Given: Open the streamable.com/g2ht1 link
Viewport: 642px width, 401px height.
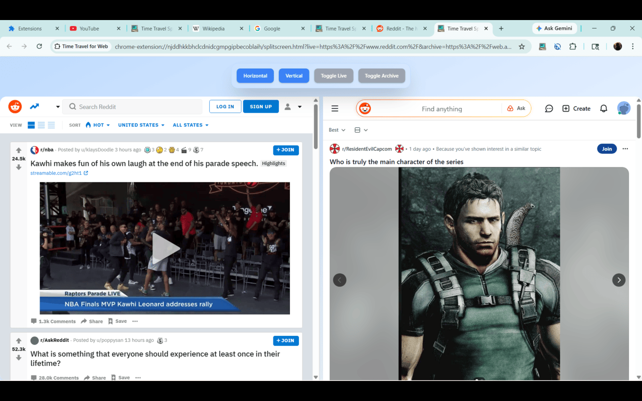Looking at the screenshot, I should pyautogui.click(x=59, y=173).
